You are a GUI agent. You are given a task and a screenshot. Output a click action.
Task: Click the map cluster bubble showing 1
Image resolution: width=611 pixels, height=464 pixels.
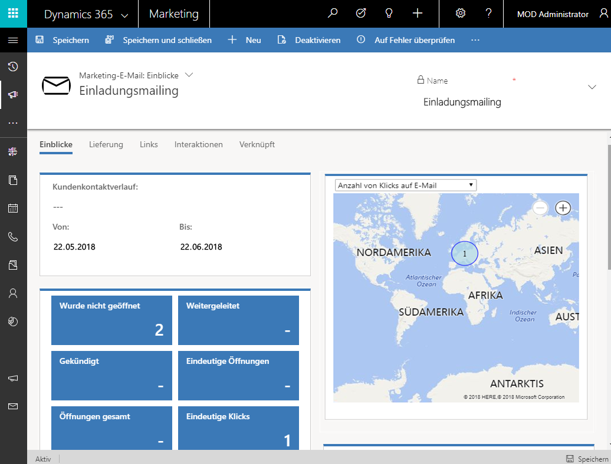tap(465, 254)
